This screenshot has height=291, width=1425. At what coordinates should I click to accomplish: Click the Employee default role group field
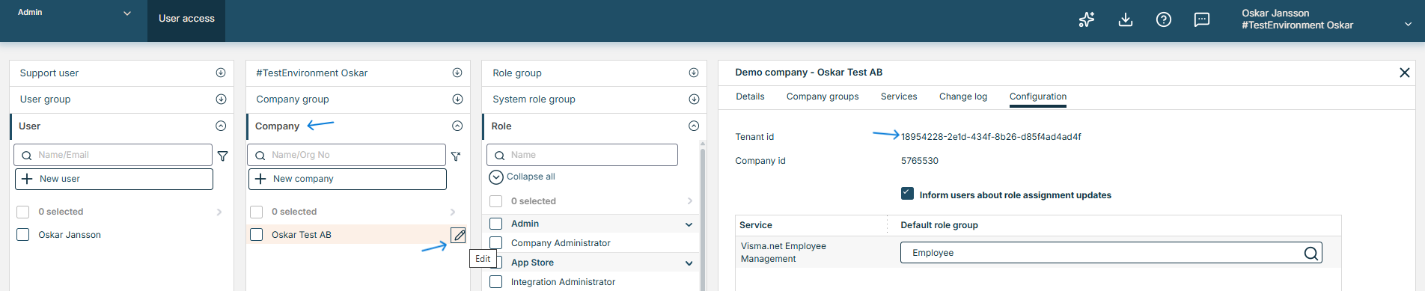point(1111,253)
